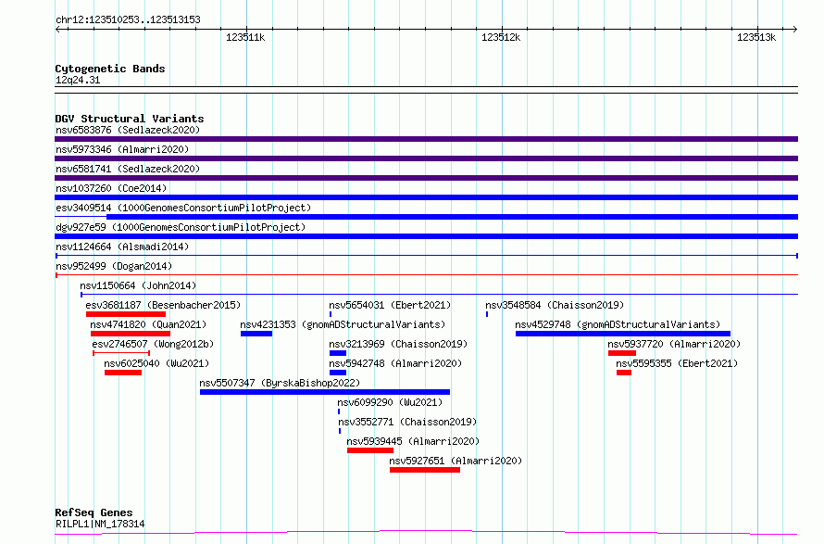
Task: Click the nsv6581741 (Sedlazeck2020) variant label
Action: coord(128,169)
